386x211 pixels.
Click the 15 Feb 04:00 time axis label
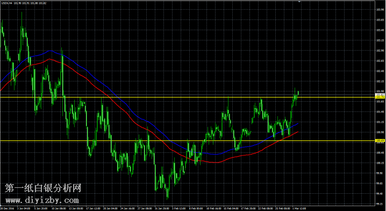[231, 208]
